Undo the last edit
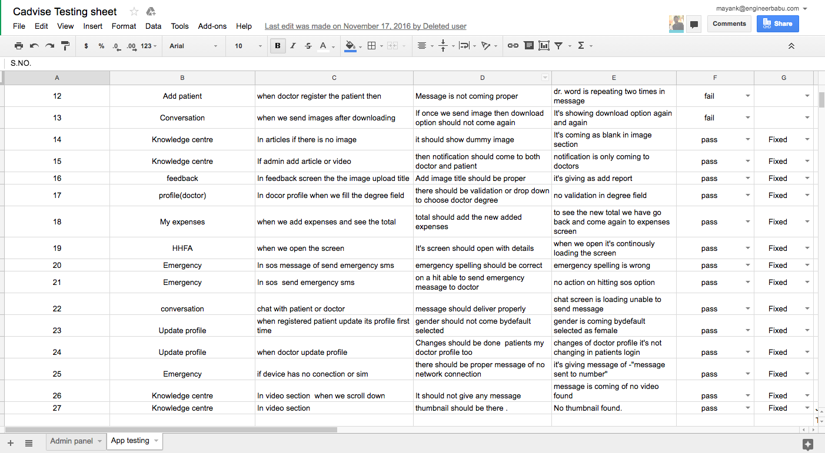Image resolution: width=825 pixels, height=453 pixels. (34, 45)
